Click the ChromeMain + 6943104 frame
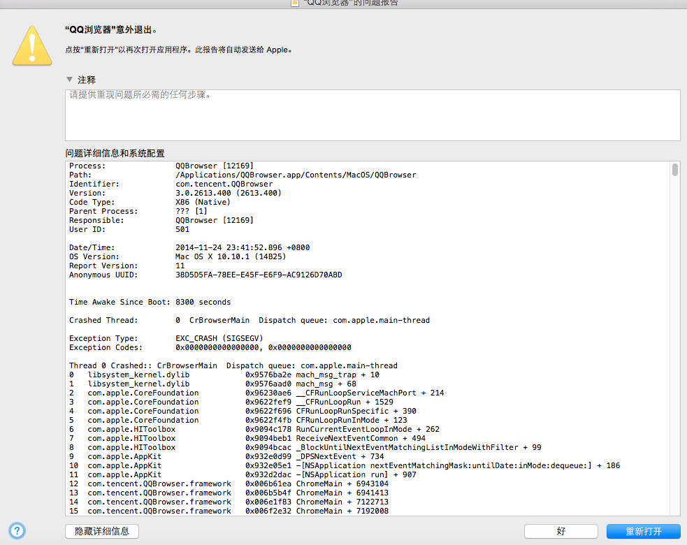The width and height of the screenshot is (687, 545). [x=229, y=484]
